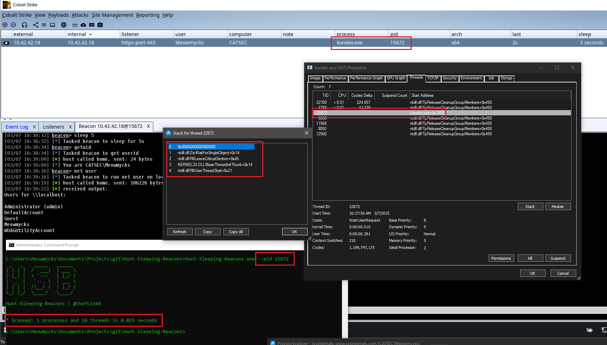607x345 pixels.
Task: Close the Listeners tab
Action: click(70, 127)
